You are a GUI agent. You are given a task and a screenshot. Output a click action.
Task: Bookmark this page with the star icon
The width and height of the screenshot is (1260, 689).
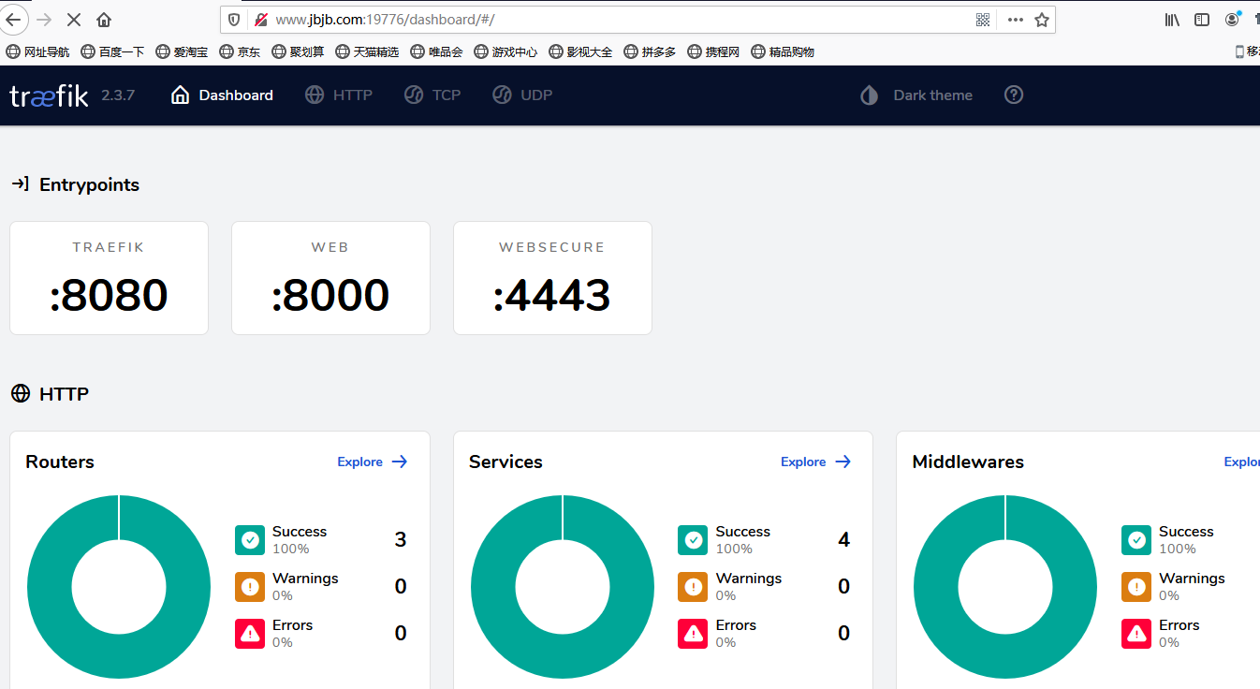pyautogui.click(x=1042, y=20)
